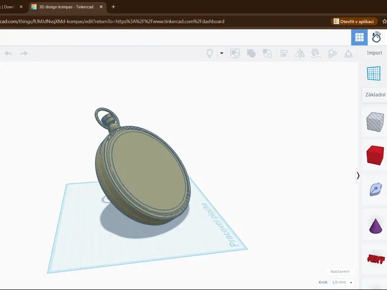Toggle the show-all lightbulb icon
The height and width of the screenshot is (290, 387).
click(x=210, y=53)
